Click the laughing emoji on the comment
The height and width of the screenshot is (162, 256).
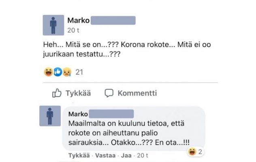pos(192,152)
